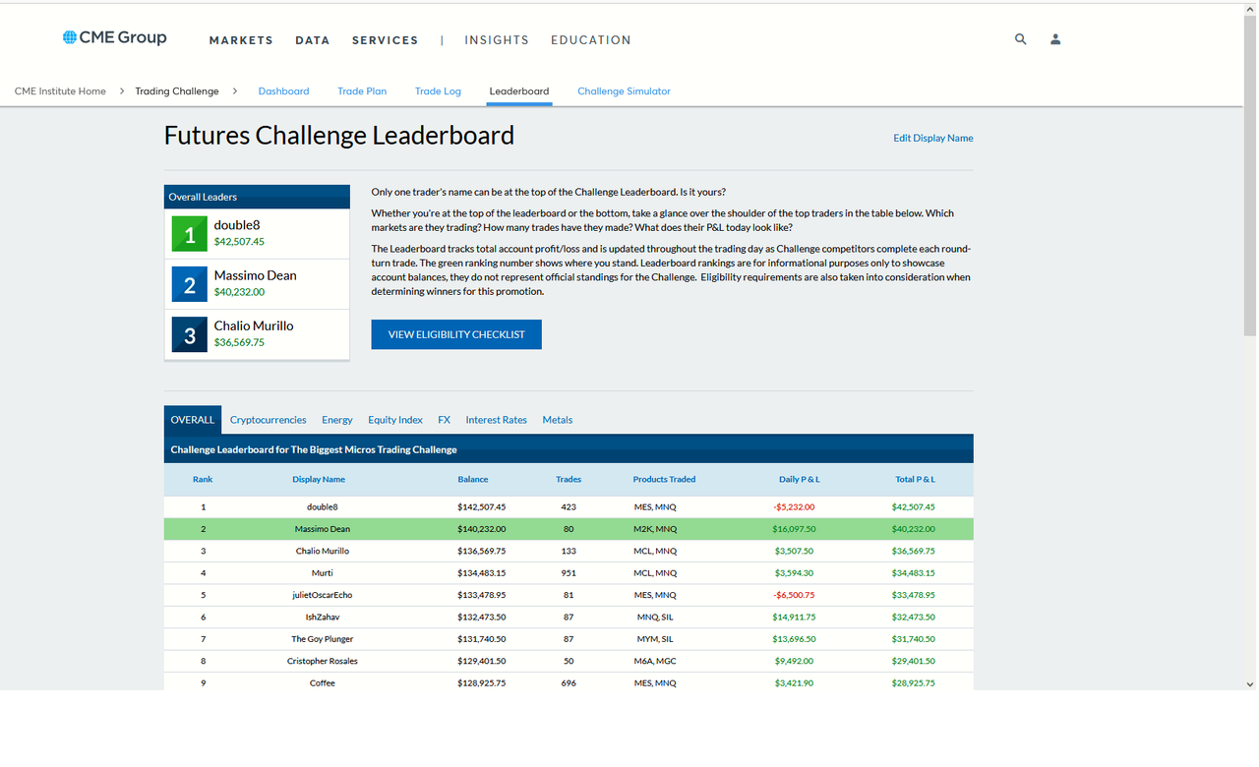This screenshot has width=1259, height=767.
Task: Click julietOscarEcho display name
Action: [323, 595]
